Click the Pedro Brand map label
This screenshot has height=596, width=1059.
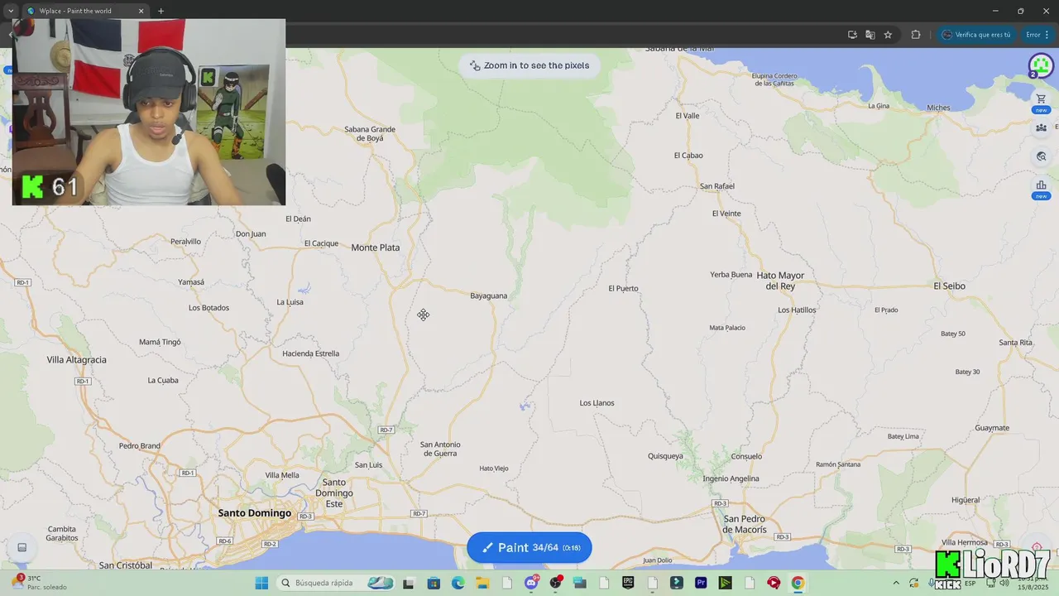pyautogui.click(x=140, y=445)
